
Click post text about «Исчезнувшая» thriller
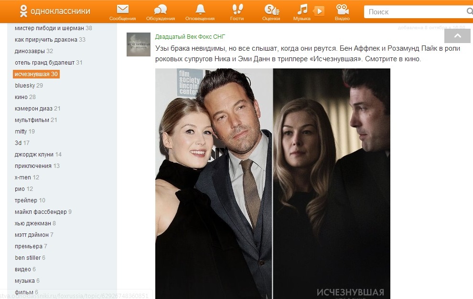coord(307,54)
